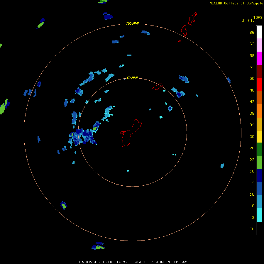
Task: Click the green echo cell below the 100 NMI ring
Action: [98, 246]
